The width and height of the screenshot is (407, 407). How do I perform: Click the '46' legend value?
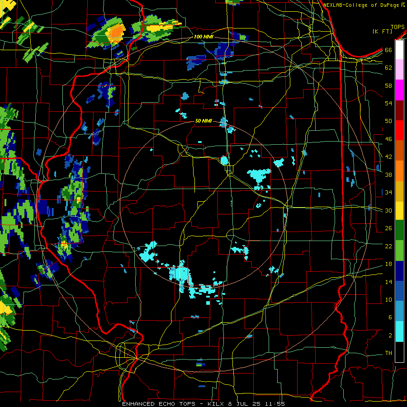pos(388,139)
